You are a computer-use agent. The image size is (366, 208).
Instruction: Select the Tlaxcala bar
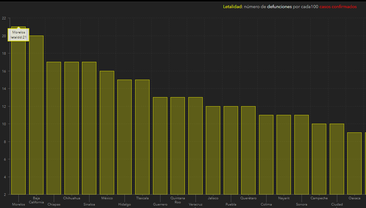[x=142, y=137]
